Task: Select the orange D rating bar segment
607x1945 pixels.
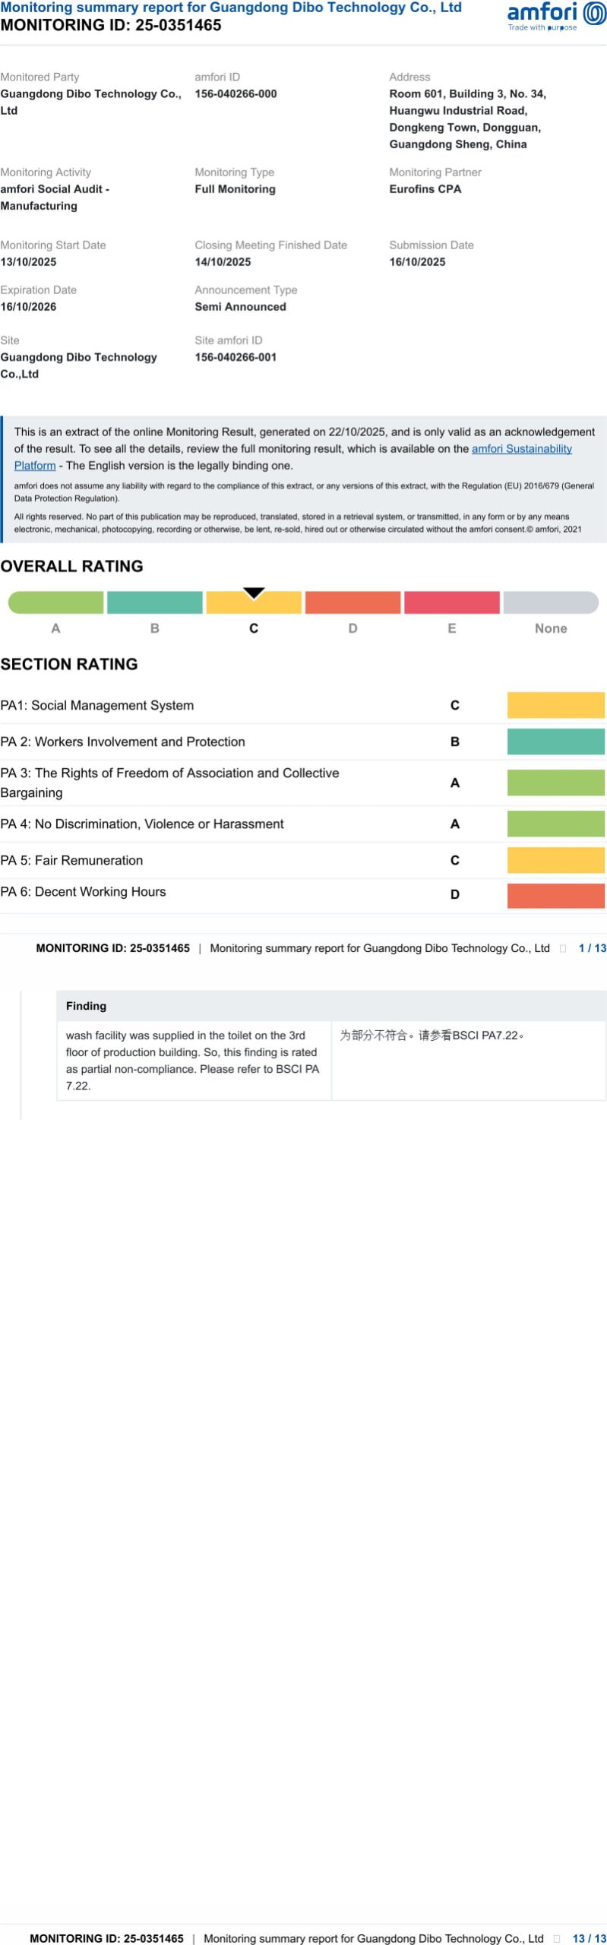Action: click(353, 602)
